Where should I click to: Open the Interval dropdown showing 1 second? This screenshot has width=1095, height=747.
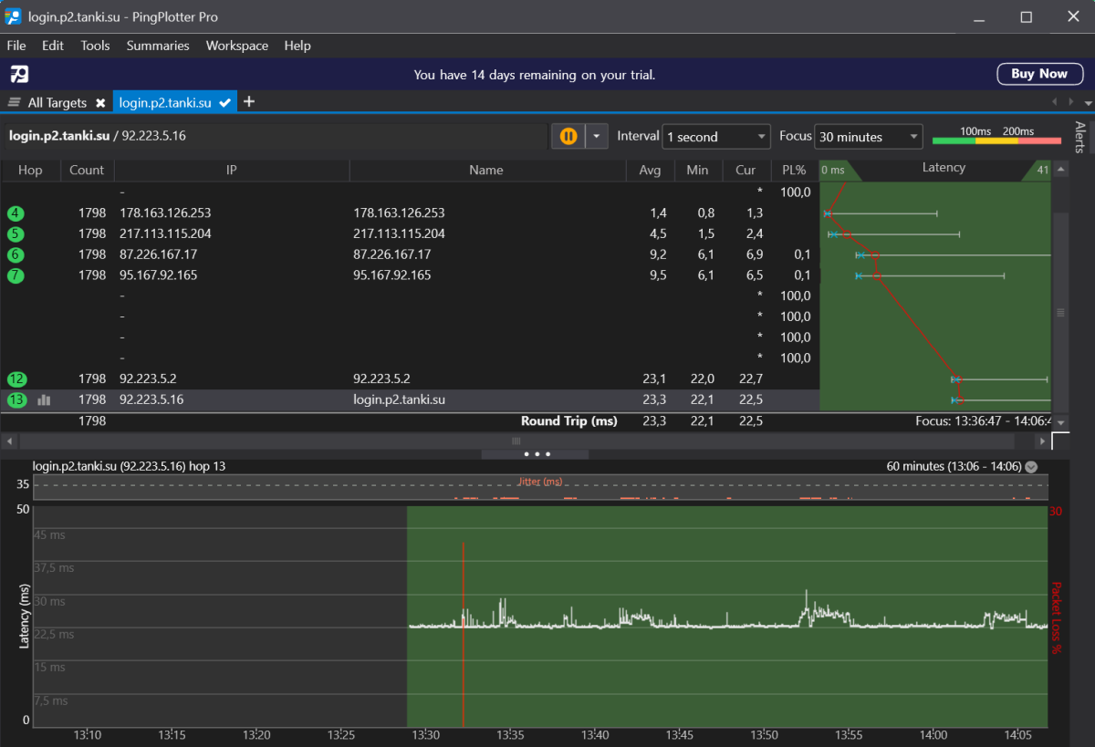716,137
